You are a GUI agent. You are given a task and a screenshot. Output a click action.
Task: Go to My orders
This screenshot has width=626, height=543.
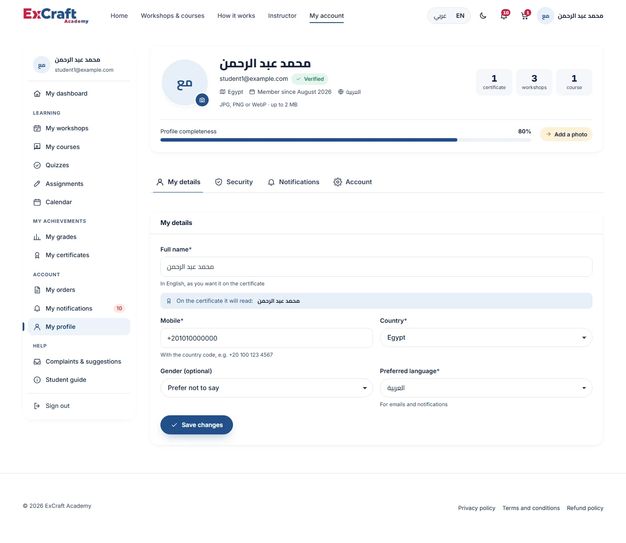(79, 290)
